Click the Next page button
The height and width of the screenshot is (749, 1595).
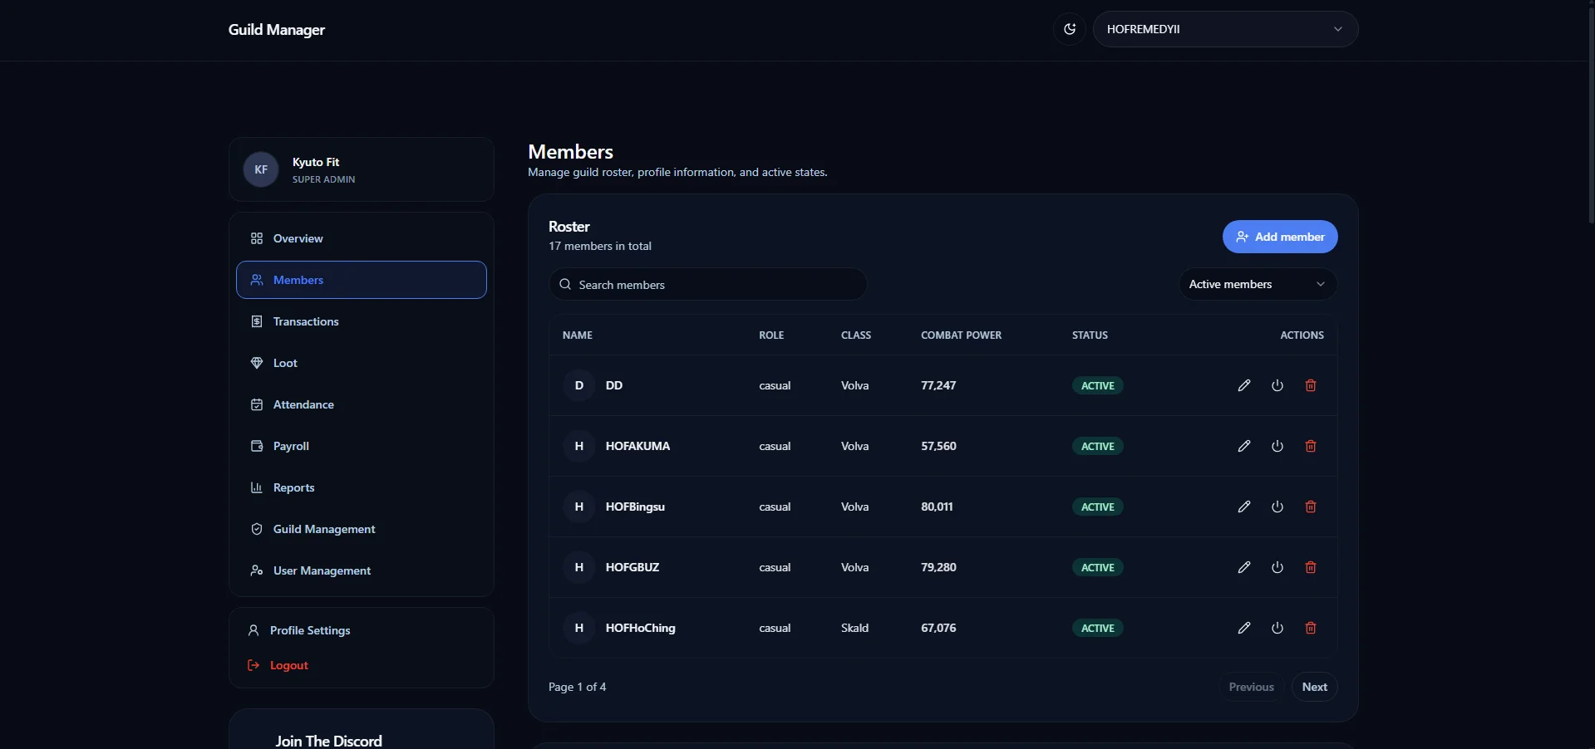coord(1314,687)
